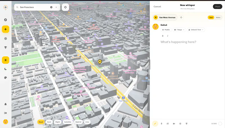This screenshot has width=225, height=128.
Task: Toggle bold formatting
Action: [x=163, y=36]
